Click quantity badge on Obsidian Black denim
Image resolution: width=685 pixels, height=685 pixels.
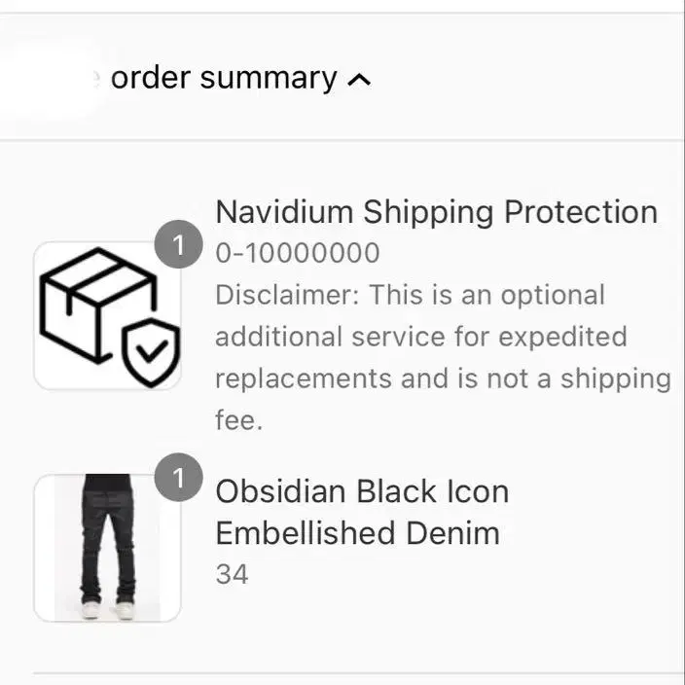pyautogui.click(x=178, y=477)
